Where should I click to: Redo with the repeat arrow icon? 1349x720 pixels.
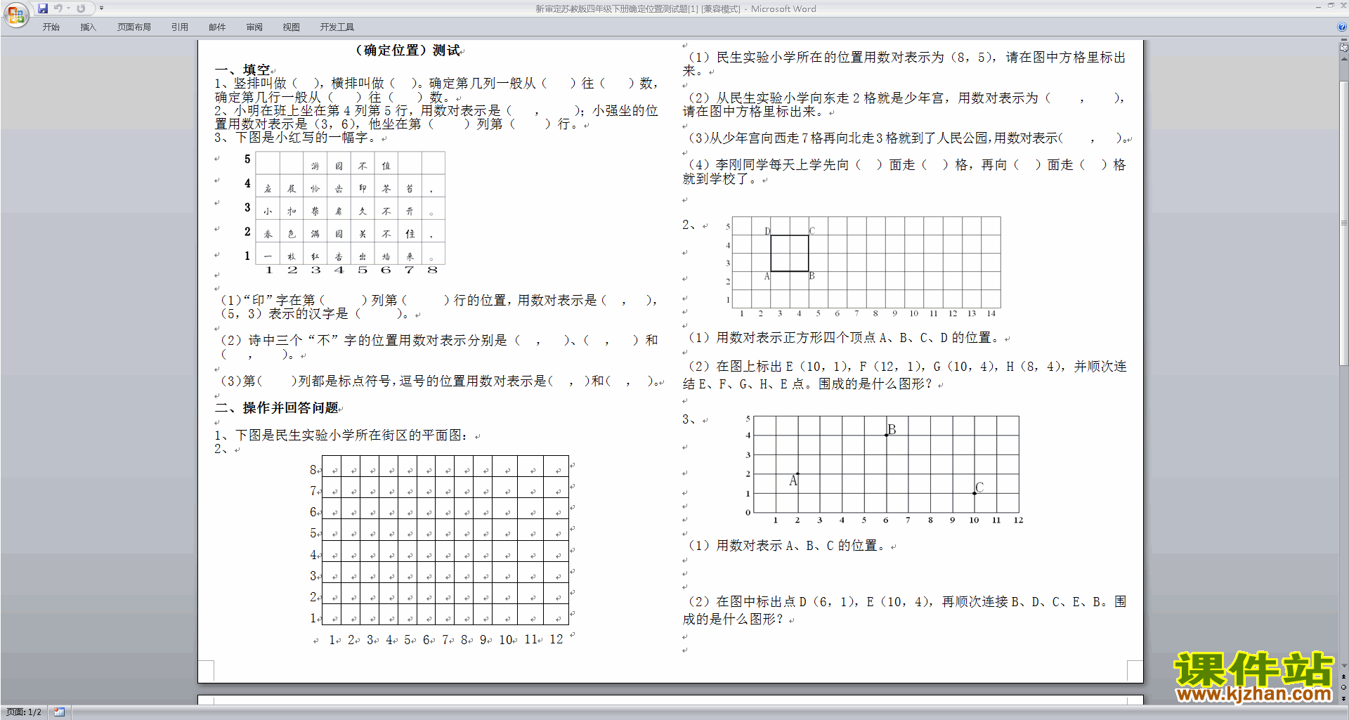pos(81,8)
